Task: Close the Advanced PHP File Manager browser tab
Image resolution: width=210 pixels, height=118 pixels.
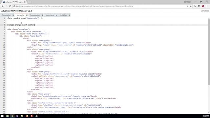Action: click(x=25, y=2)
